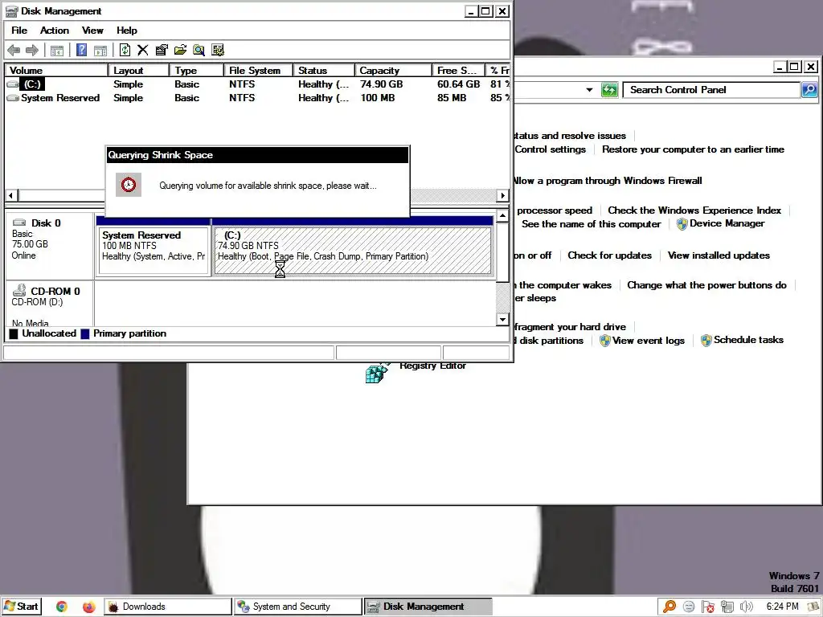823x617 pixels.
Task: Open Chrome from the taskbar
Action: [x=62, y=607]
